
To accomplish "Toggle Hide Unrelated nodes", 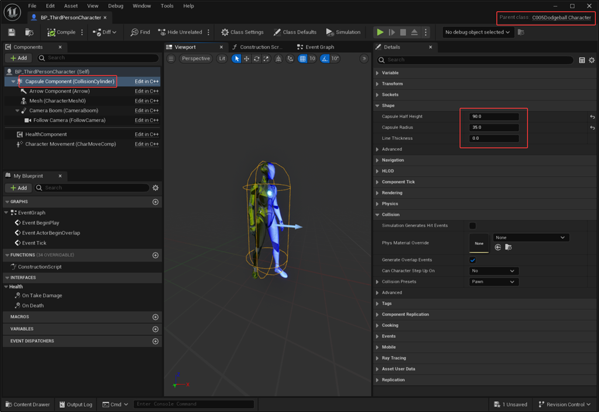I will tap(180, 32).
